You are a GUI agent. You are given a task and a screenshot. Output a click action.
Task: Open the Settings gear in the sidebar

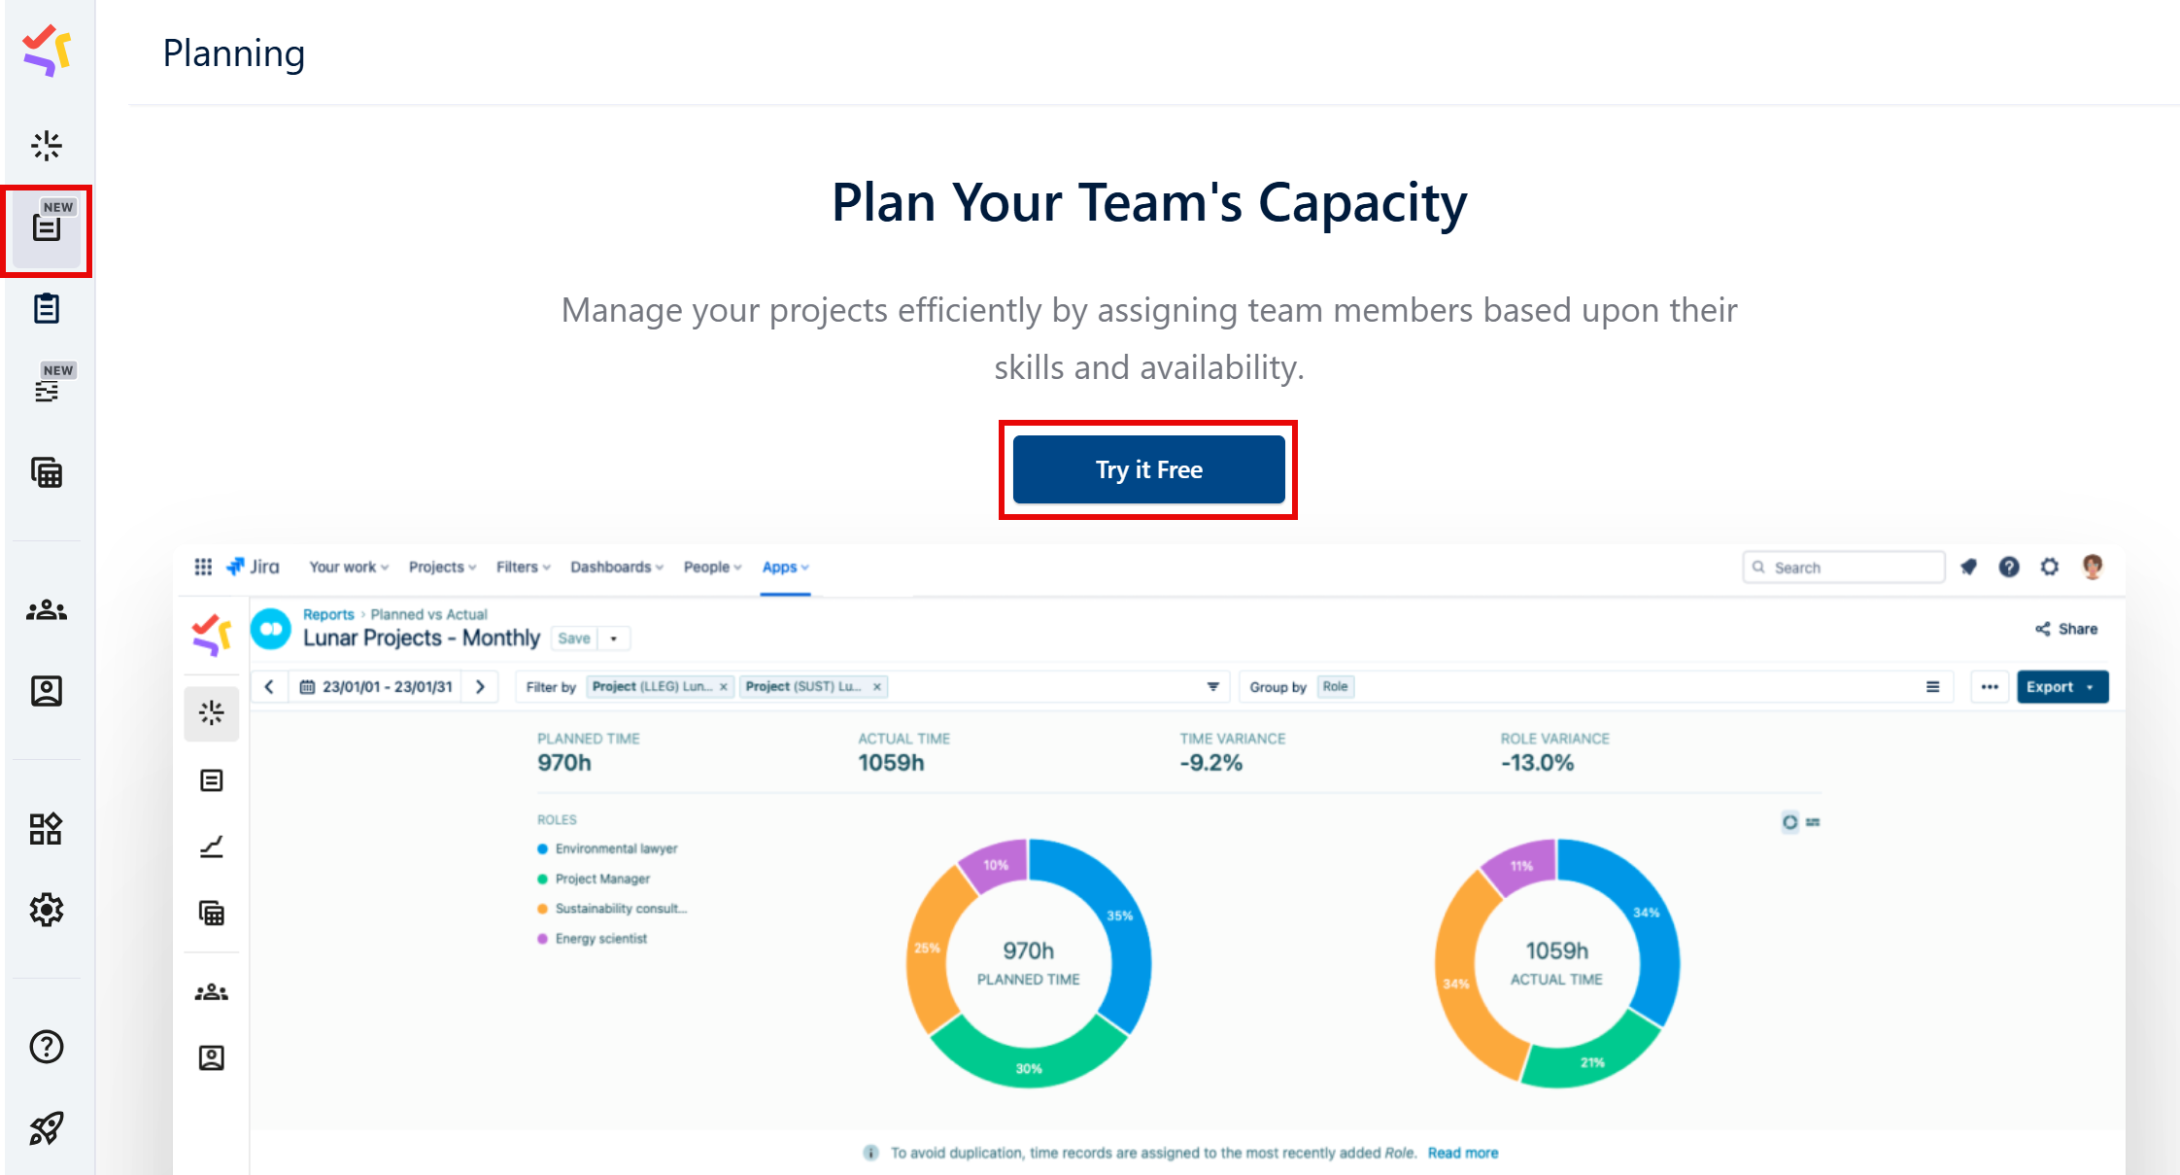[47, 910]
